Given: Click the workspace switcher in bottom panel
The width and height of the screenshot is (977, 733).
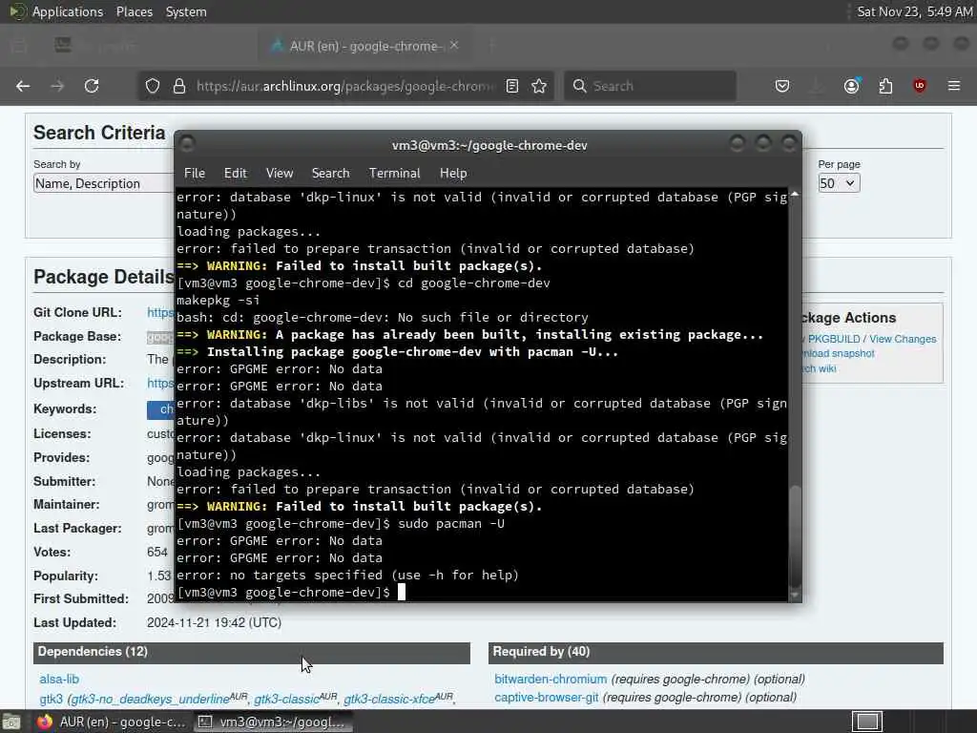Looking at the screenshot, I should tap(867, 722).
